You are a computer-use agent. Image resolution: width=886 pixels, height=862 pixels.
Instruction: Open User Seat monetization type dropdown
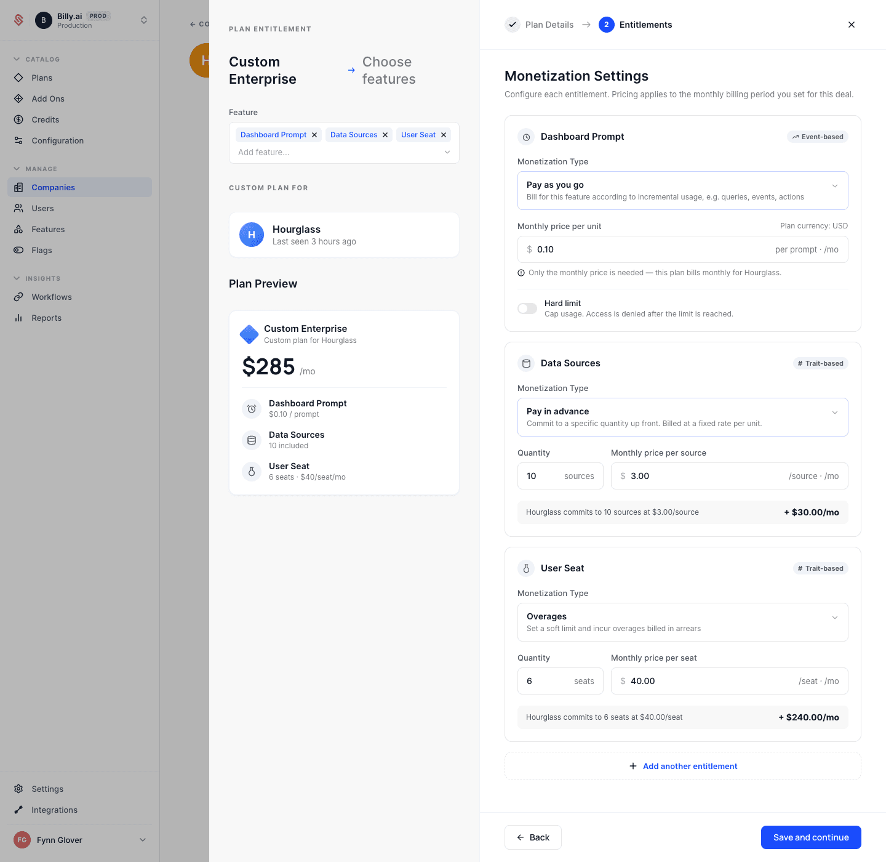click(683, 622)
